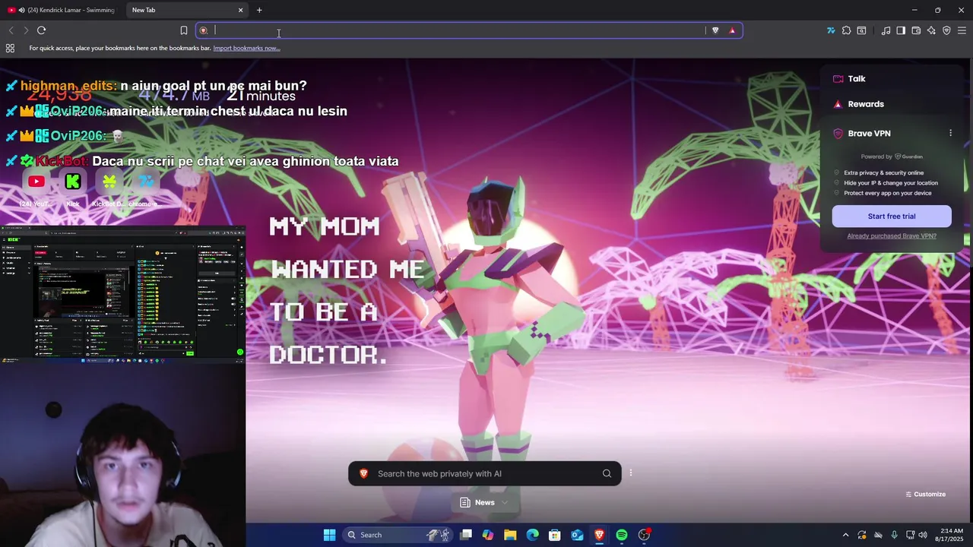Open the Brave main hamburger menu
The width and height of the screenshot is (973, 547).
962,30
